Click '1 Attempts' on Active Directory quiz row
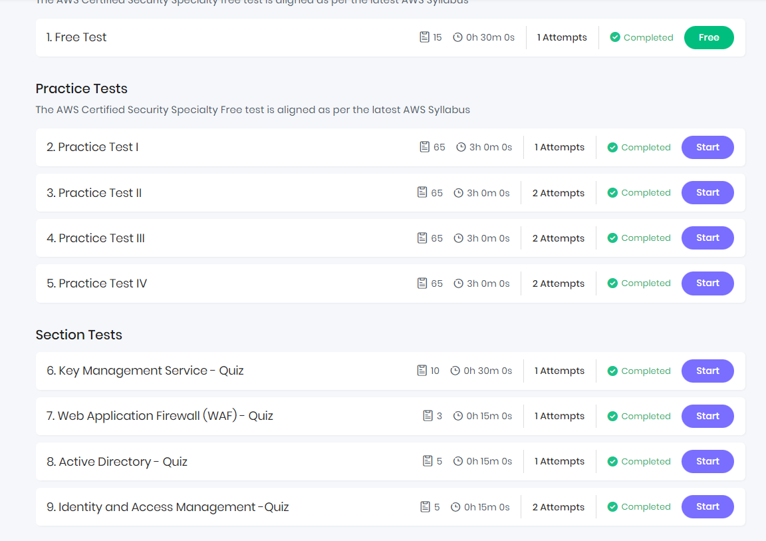This screenshot has width=766, height=541. tap(559, 461)
